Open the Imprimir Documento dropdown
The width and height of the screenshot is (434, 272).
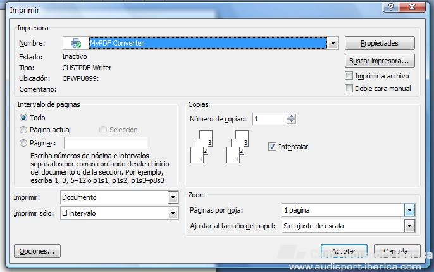(x=173, y=197)
